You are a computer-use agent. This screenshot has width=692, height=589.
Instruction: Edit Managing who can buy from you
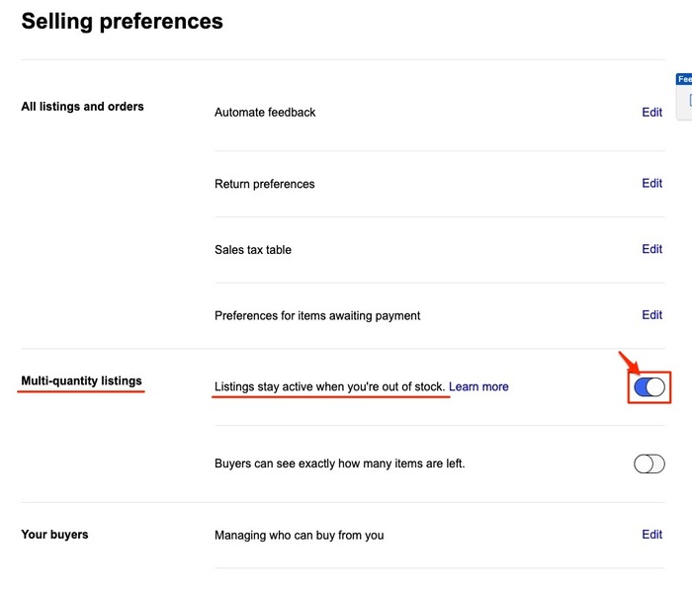coord(651,535)
